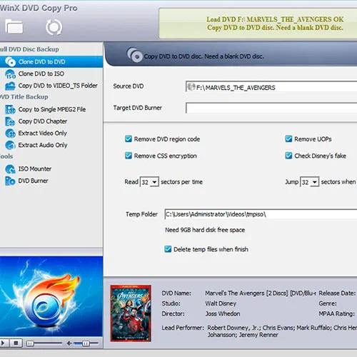Image resolution: width=357 pixels, height=357 pixels.
Task: Click the disc icon in Source DVD field
Action: click(x=191, y=87)
